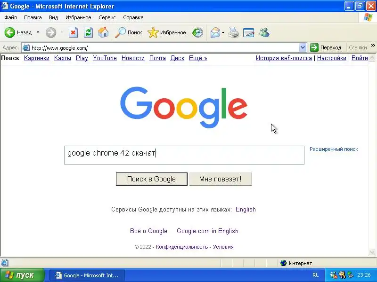377x282 pixels.
Task: Open the Условия link
Action: click(223, 247)
